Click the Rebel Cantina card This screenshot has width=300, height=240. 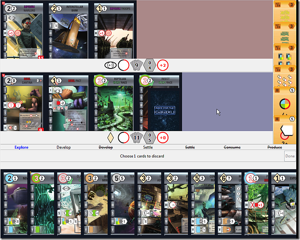click(x=23, y=103)
